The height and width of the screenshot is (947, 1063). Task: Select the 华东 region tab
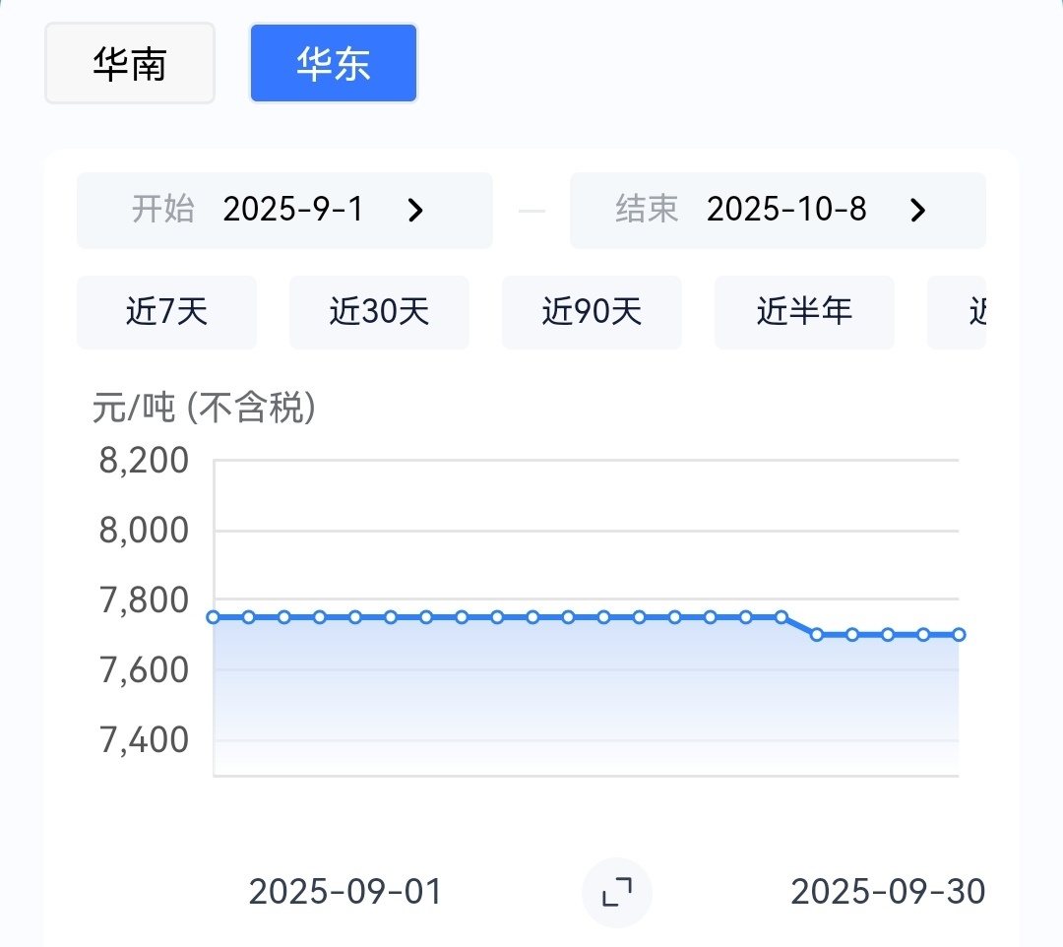tap(334, 64)
